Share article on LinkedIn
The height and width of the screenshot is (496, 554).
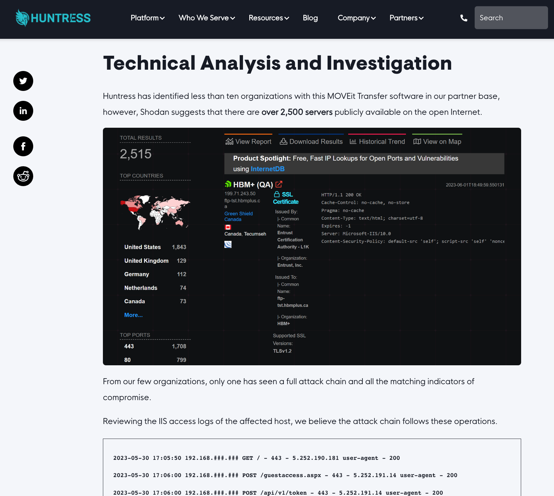tap(23, 111)
